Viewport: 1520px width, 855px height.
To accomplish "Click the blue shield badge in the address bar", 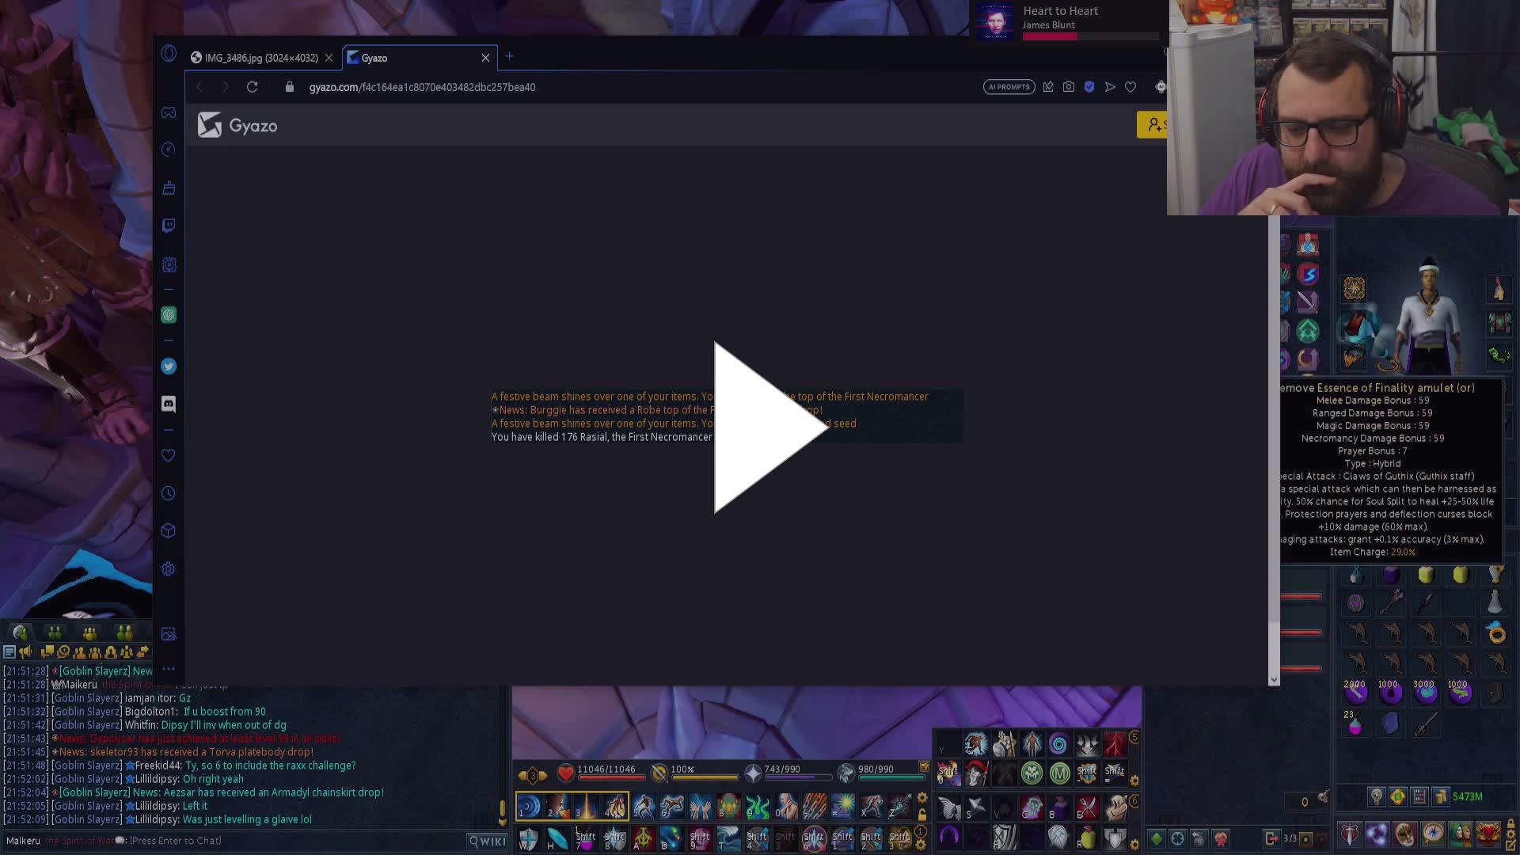I will click(x=1089, y=87).
